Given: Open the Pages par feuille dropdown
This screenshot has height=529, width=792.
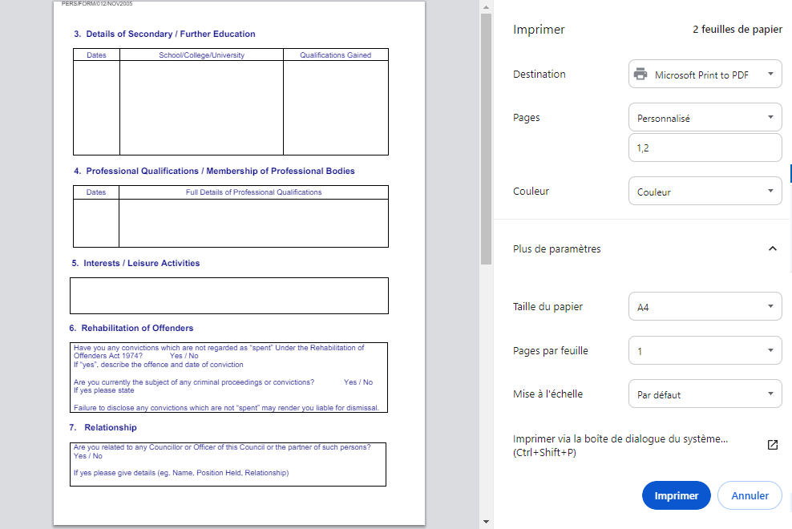Looking at the screenshot, I should pos(705,350).
